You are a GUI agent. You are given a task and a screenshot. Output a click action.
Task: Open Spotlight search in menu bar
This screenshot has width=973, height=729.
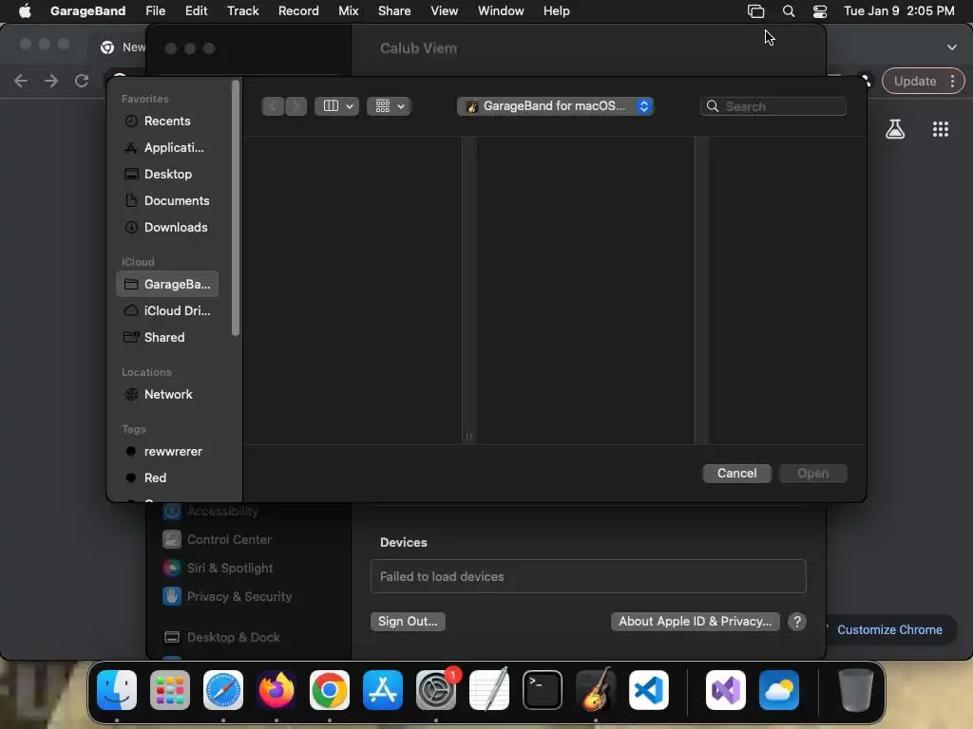(x=788, y=10)
